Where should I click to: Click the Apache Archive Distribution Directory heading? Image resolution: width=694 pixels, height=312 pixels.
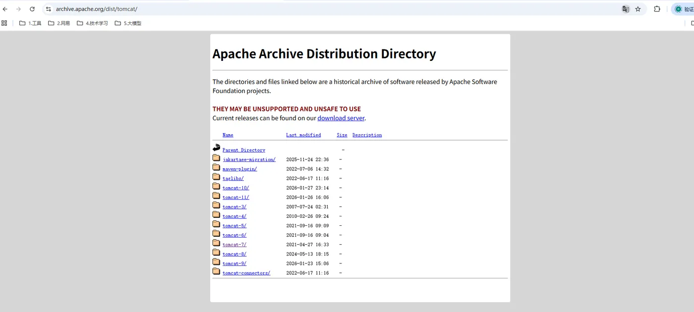[x=324, y=53]
